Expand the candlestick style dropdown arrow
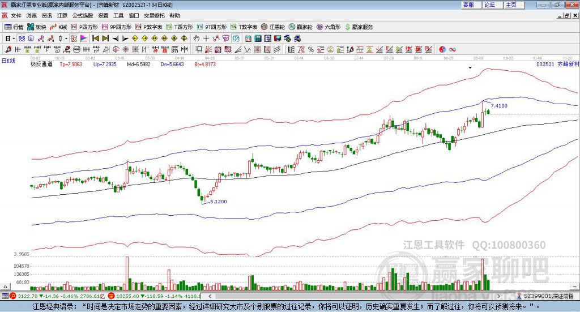This screenshot has height=312, width=580. (x=66, y=39)
